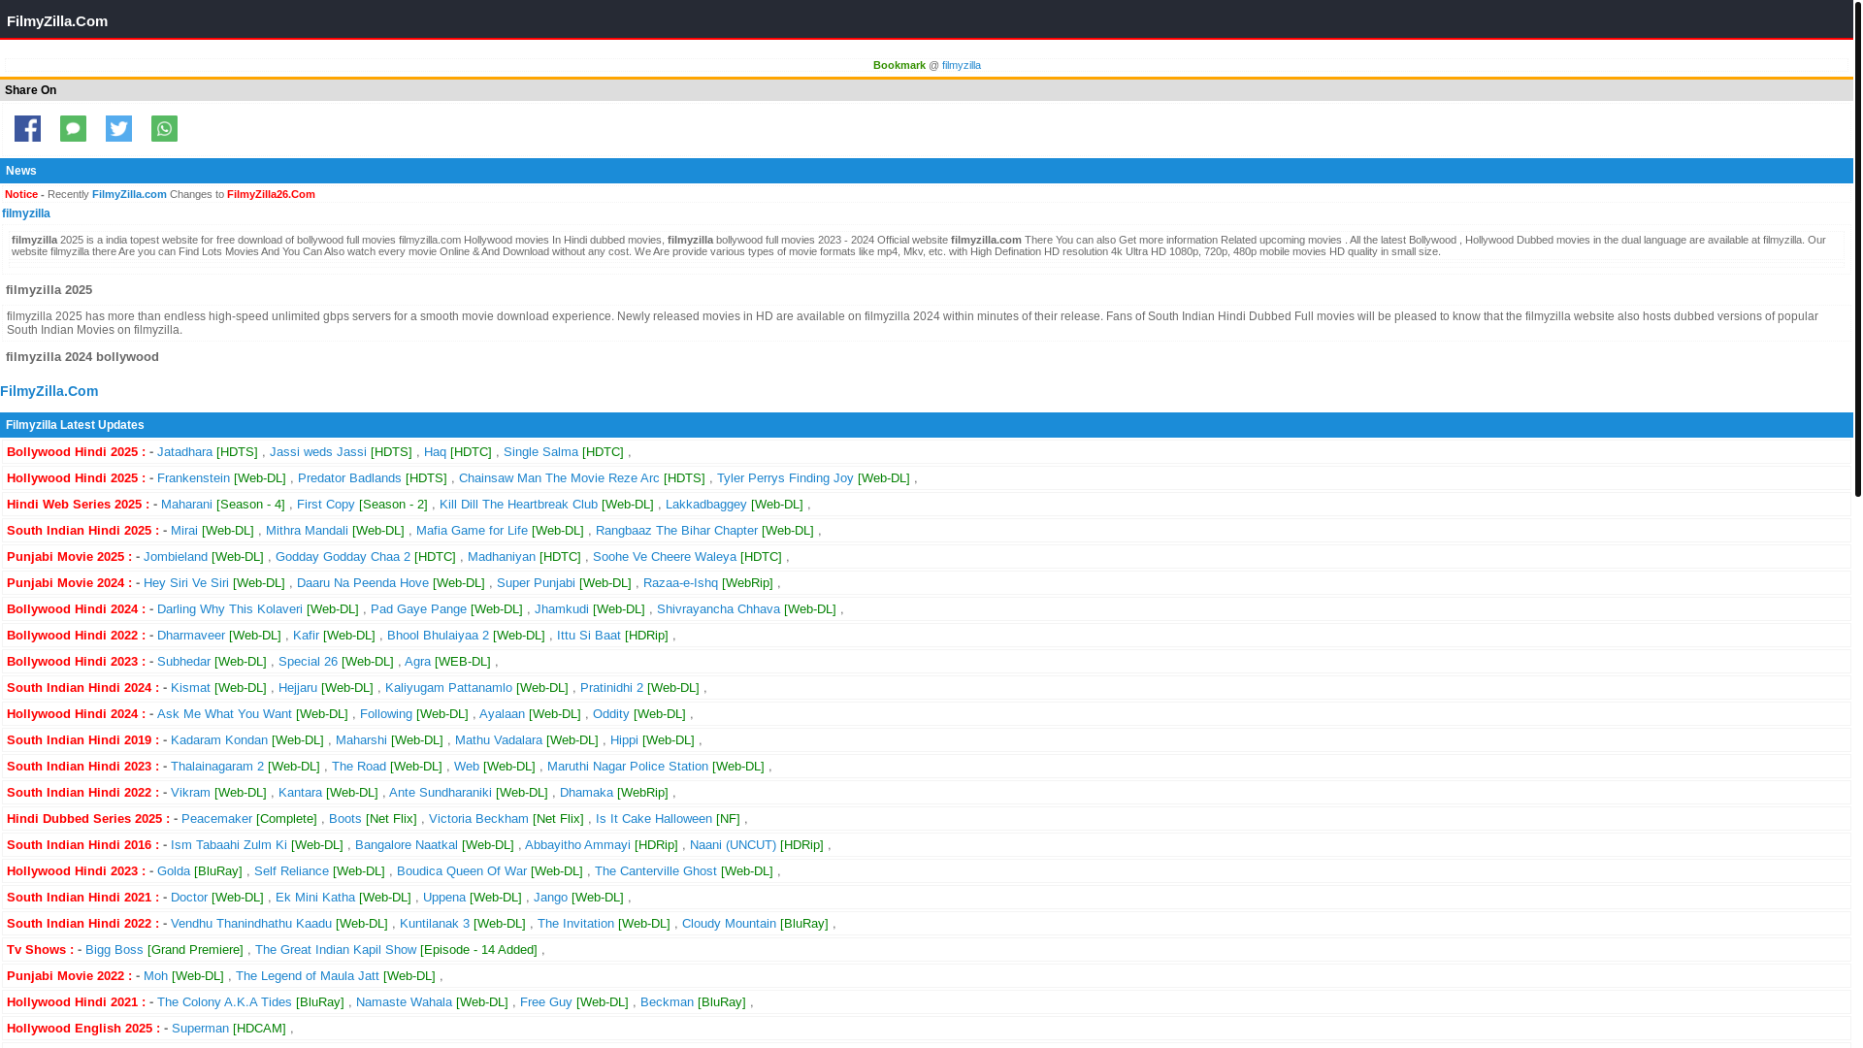The image size is (1863, 1048).
Task: Open FilmyZilla.com link in notice
Action: (129, 194)
